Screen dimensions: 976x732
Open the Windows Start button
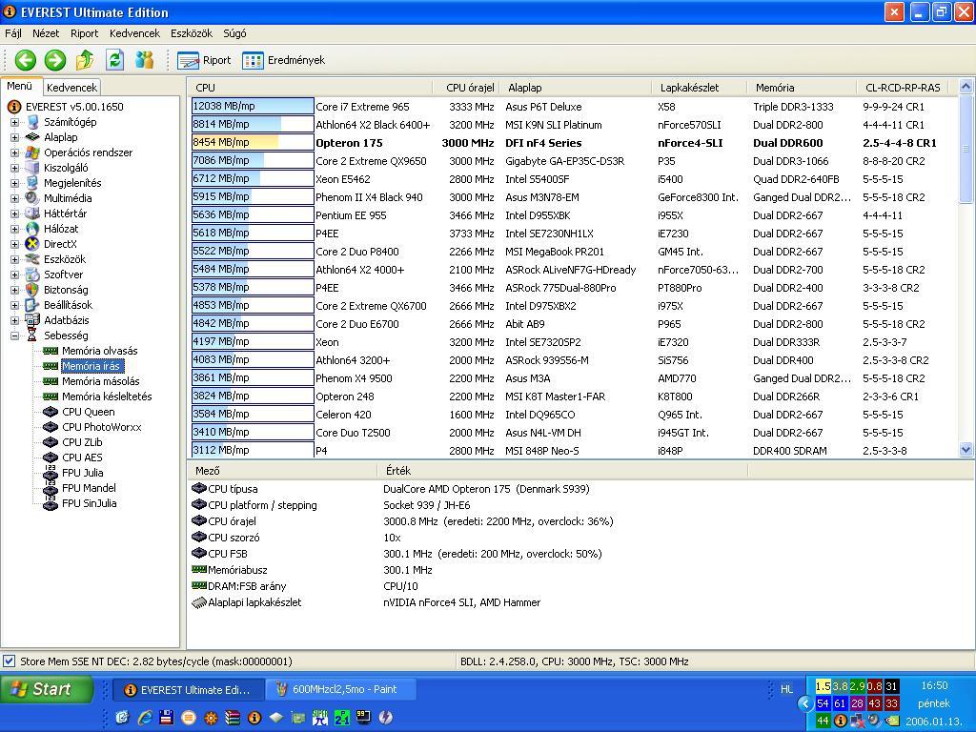(x=47, y=689)
